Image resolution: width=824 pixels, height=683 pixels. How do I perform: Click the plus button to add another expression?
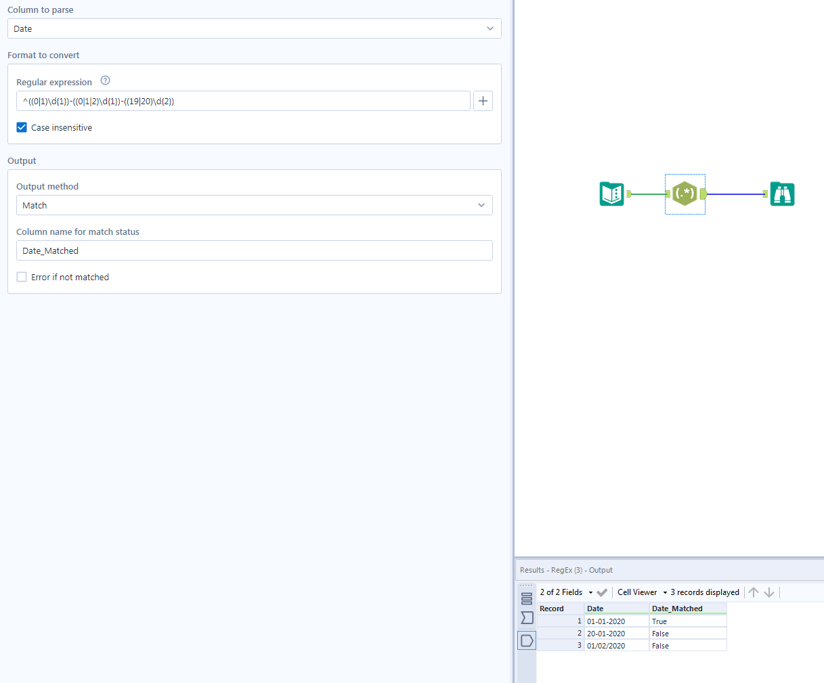point(482,100)
